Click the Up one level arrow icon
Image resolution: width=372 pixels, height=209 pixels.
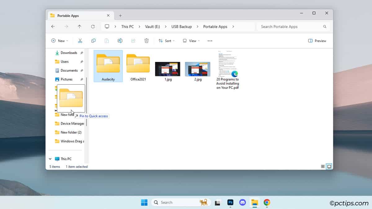pyautogui.click(x=79, y=27)
